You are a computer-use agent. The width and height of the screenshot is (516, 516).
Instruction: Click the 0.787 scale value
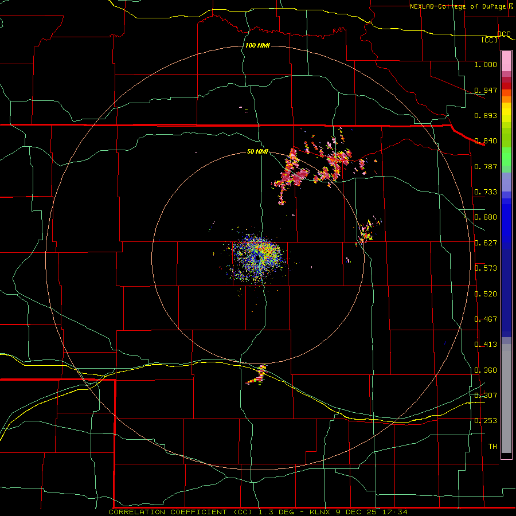pos(486,166)
